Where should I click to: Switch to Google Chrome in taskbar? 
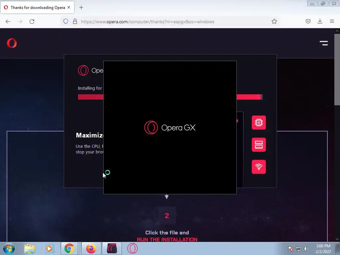69,248
